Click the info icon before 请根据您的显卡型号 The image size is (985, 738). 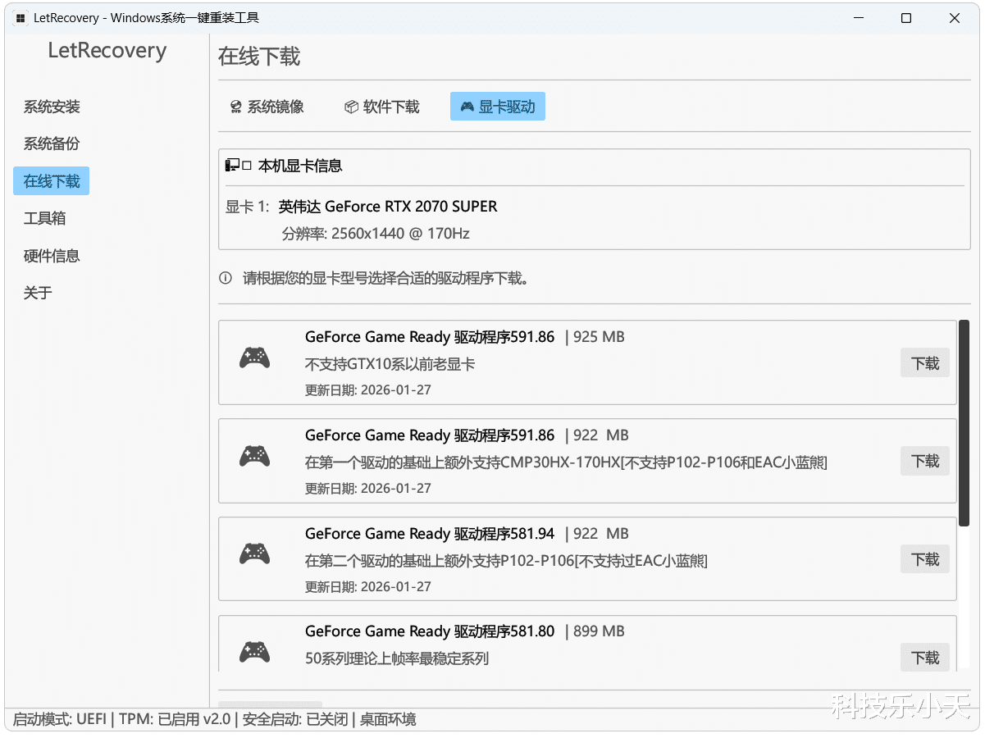click(226, 278)
